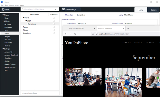
Task: Open the Photo Library menu
Action: [14, 5]
